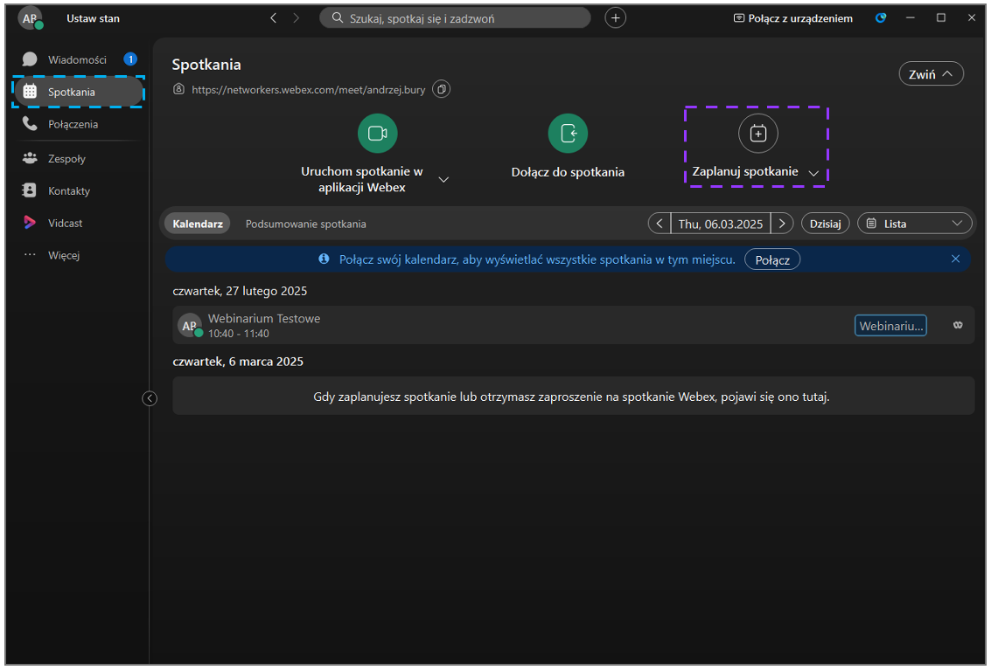Click the czwartek, 6 marca 2025 heading
991x670 pixels.
[x=238, y=362]
